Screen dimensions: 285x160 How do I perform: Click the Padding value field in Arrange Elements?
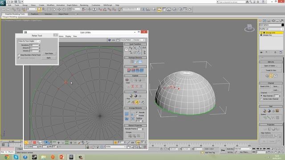click(138, 121)
